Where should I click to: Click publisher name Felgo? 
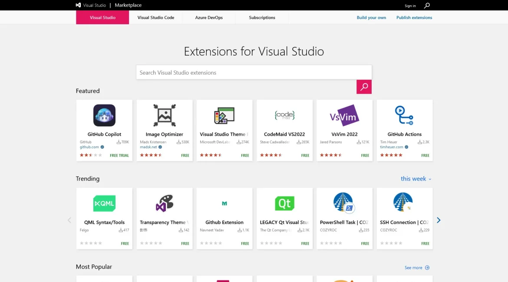[x=84, y=230]
